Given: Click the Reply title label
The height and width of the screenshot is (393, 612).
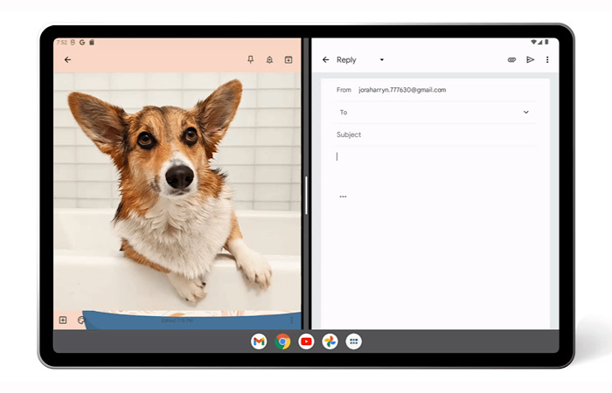Looking at the screenshot, I should [346, 59].
